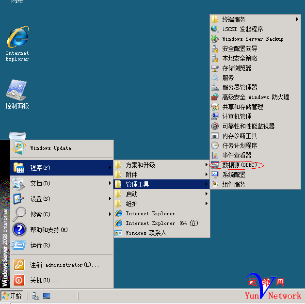The image size is (305, 304).
Task: Expand the 管理工具 submenu arrow
Action: (206, 184)
